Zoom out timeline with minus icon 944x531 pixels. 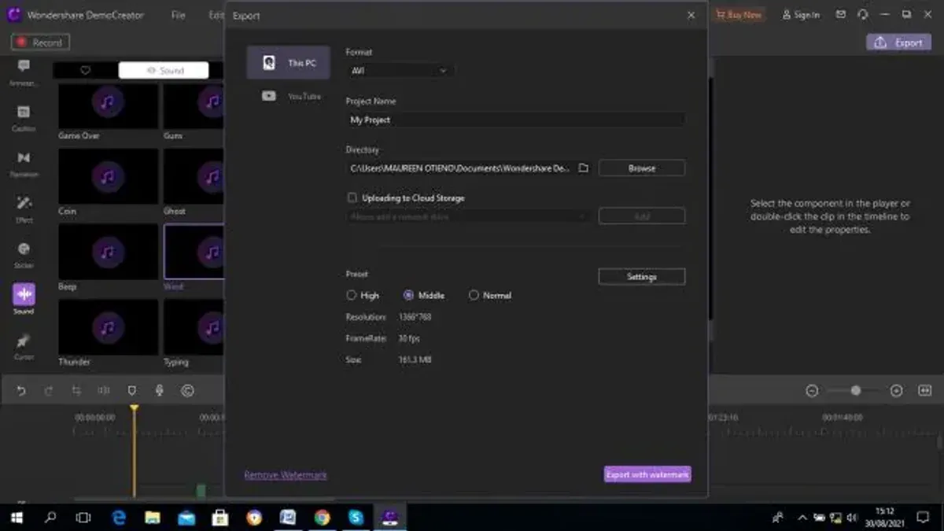812,391
